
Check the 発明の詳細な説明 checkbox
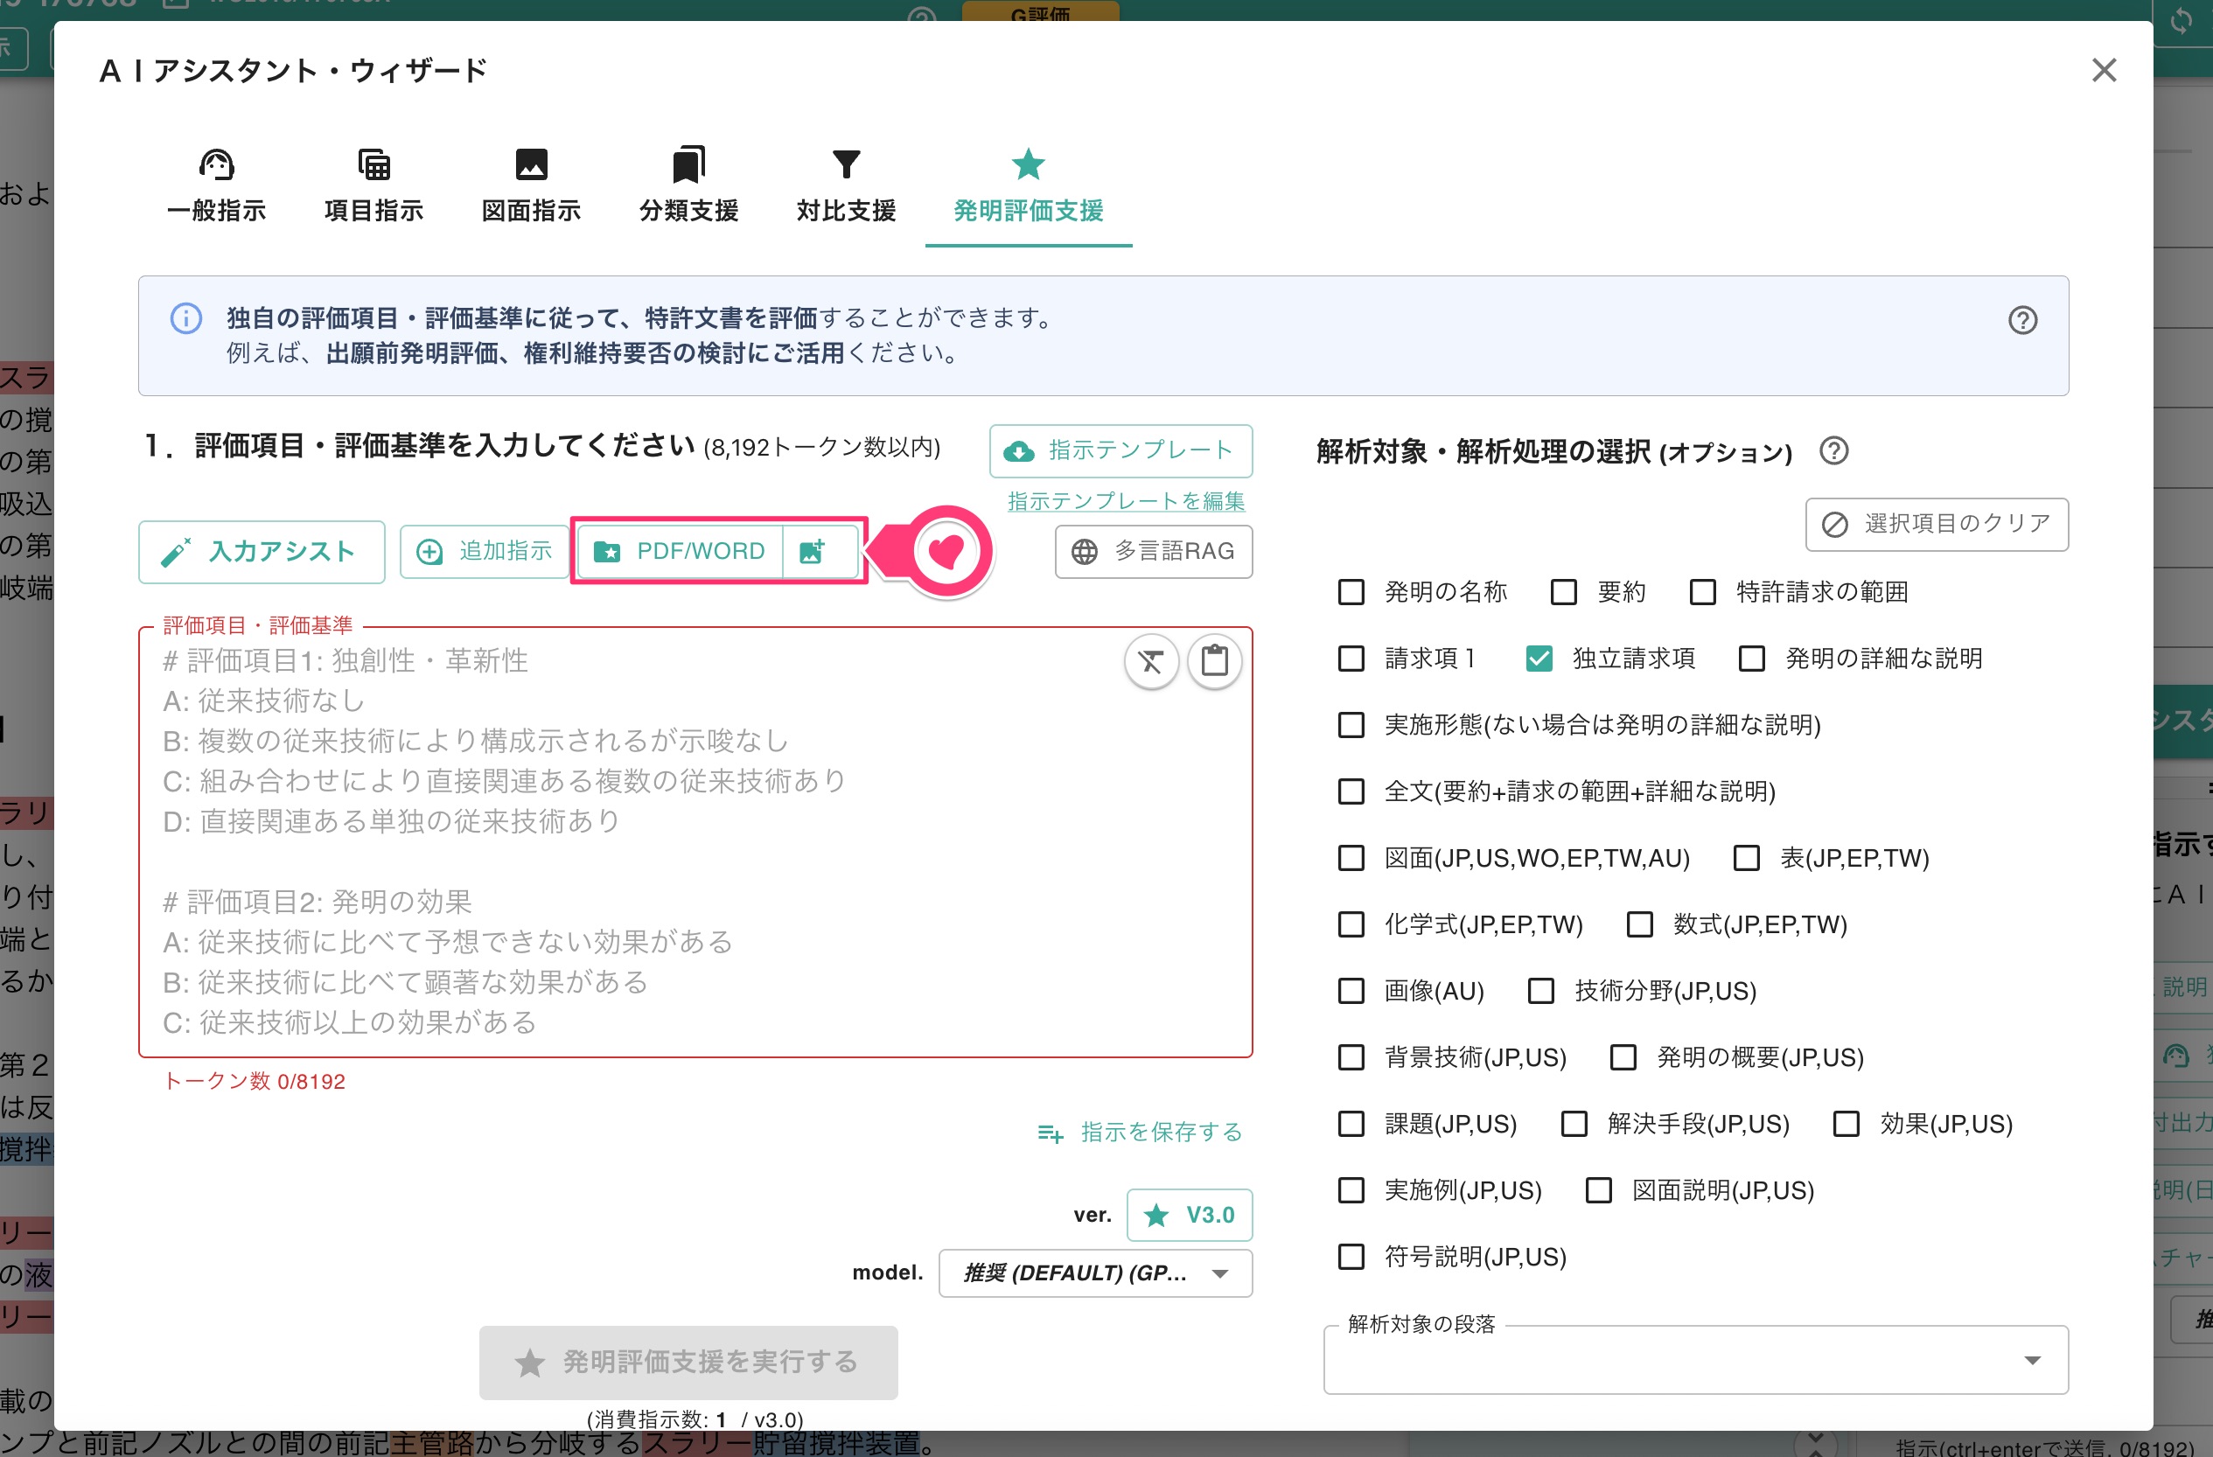[x=1752, y=659]
